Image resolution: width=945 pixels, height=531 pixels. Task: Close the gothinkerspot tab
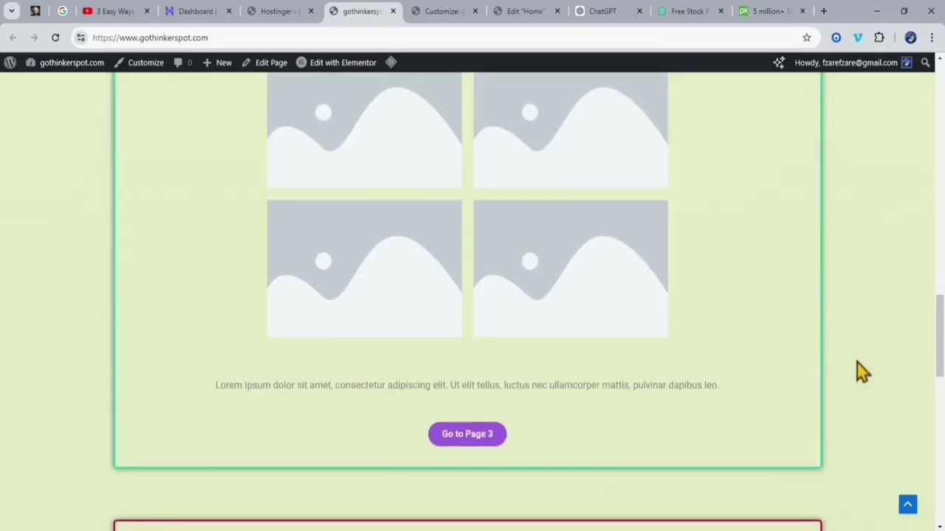click(393, 11)
